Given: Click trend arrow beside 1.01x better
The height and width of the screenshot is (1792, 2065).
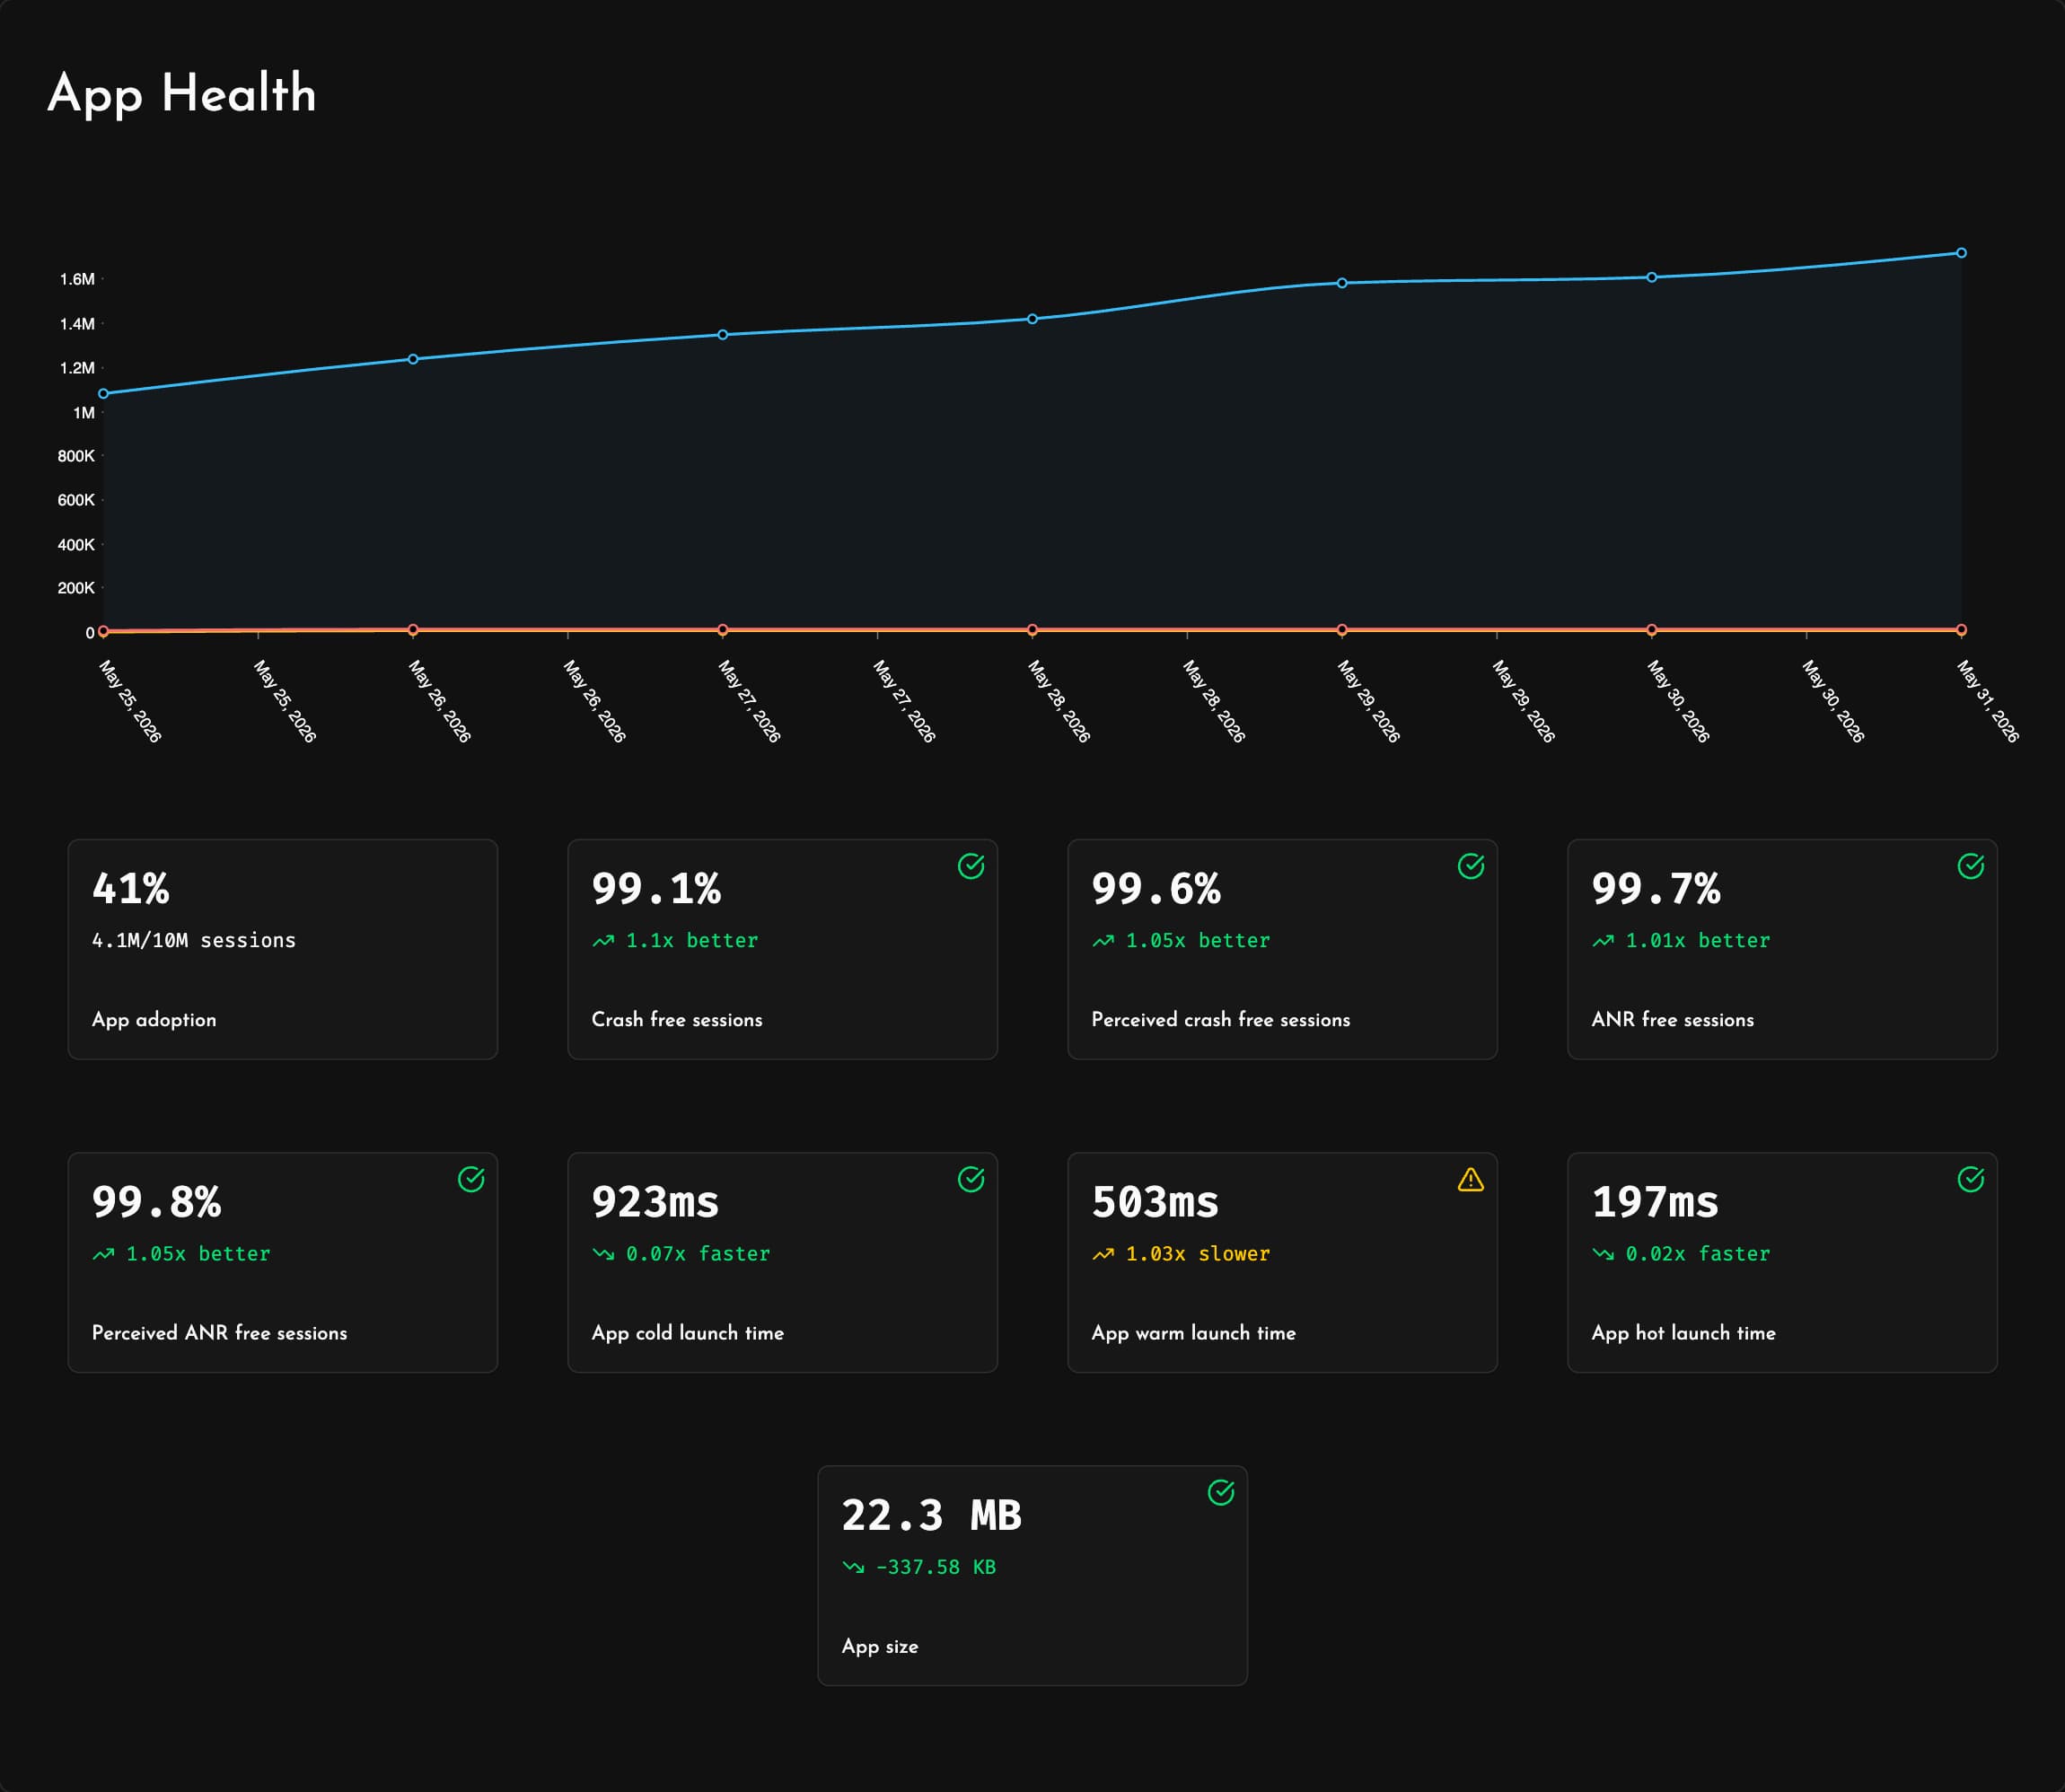Looking at the screenshot, I should 1603,941.
